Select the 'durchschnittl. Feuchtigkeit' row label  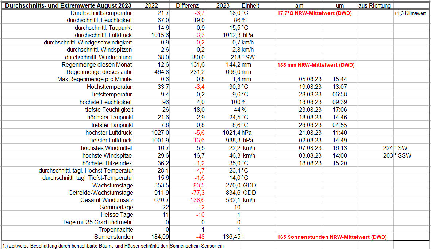click(x=99, y=20)
